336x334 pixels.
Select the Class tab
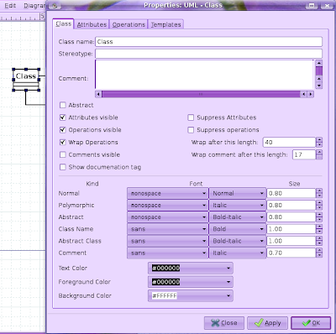click(63, 23)
